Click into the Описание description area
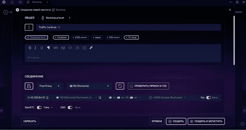 pyautogui.click(x=123, y=57)
